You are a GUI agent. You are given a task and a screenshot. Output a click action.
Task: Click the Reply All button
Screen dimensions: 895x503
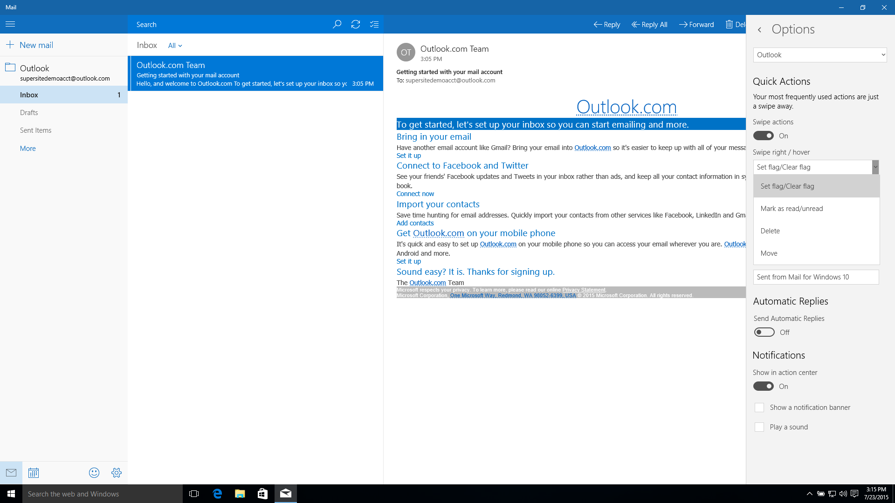pos(649,25)
